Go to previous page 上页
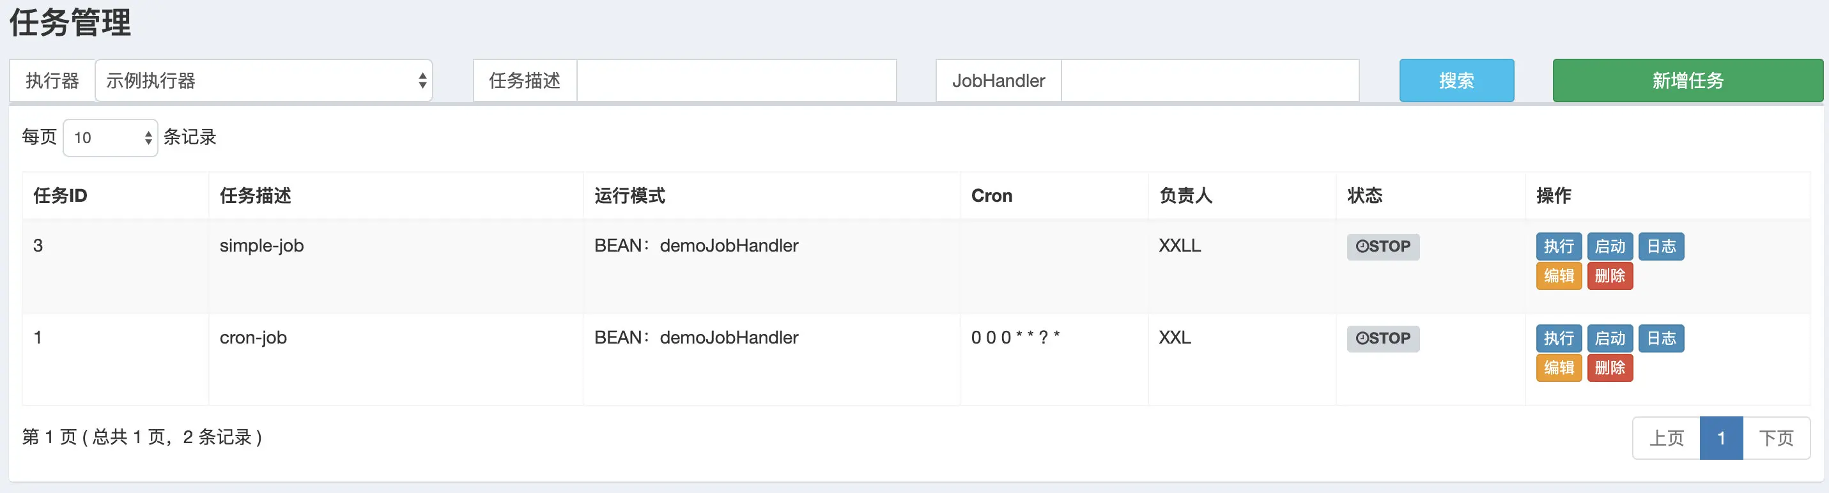The image size is (1829, 493). click(x=1665, y=437)
